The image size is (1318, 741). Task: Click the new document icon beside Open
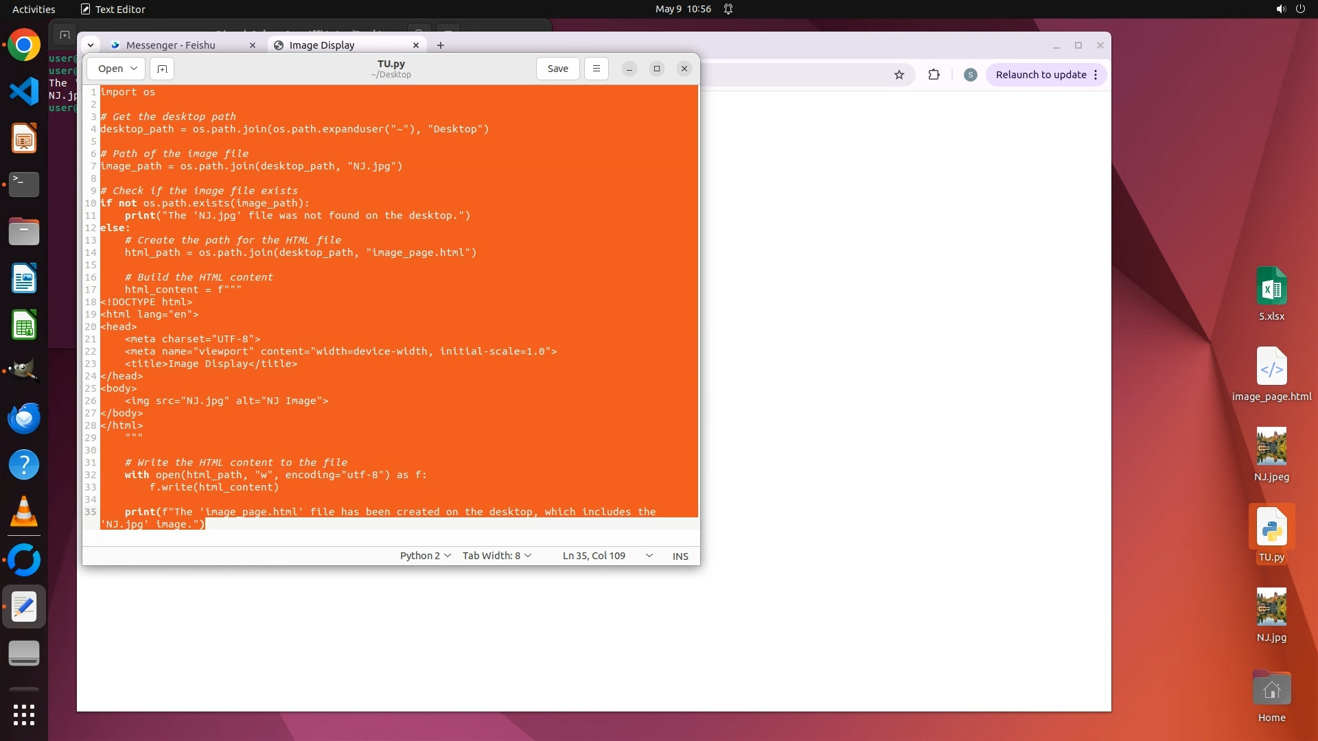(x=162, y=69)
